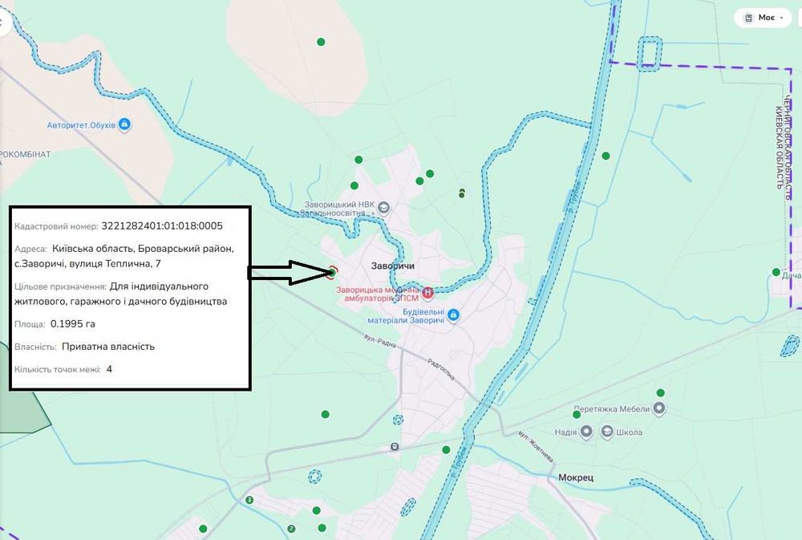Screen dimensions: 802x540
Task: Select the Мокрец village label
Action: 576,477
